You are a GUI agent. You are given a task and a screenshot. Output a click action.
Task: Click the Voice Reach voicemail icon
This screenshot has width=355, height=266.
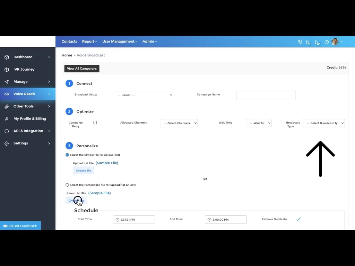coord(7,94)
